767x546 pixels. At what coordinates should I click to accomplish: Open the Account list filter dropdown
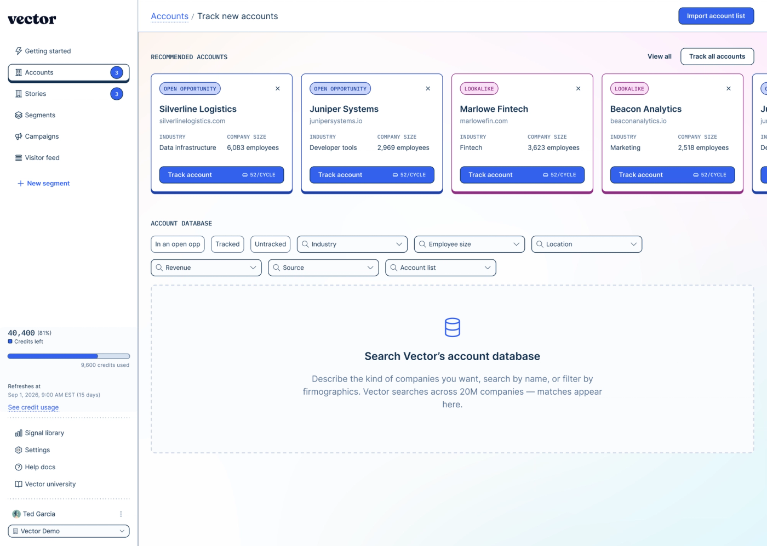tap(440, 268)
